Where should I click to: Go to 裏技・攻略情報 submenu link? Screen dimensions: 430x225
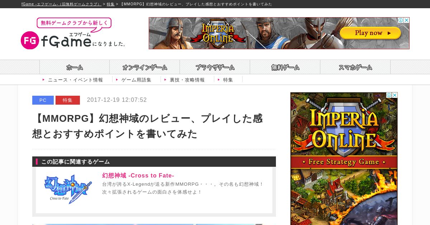(187, 80)
